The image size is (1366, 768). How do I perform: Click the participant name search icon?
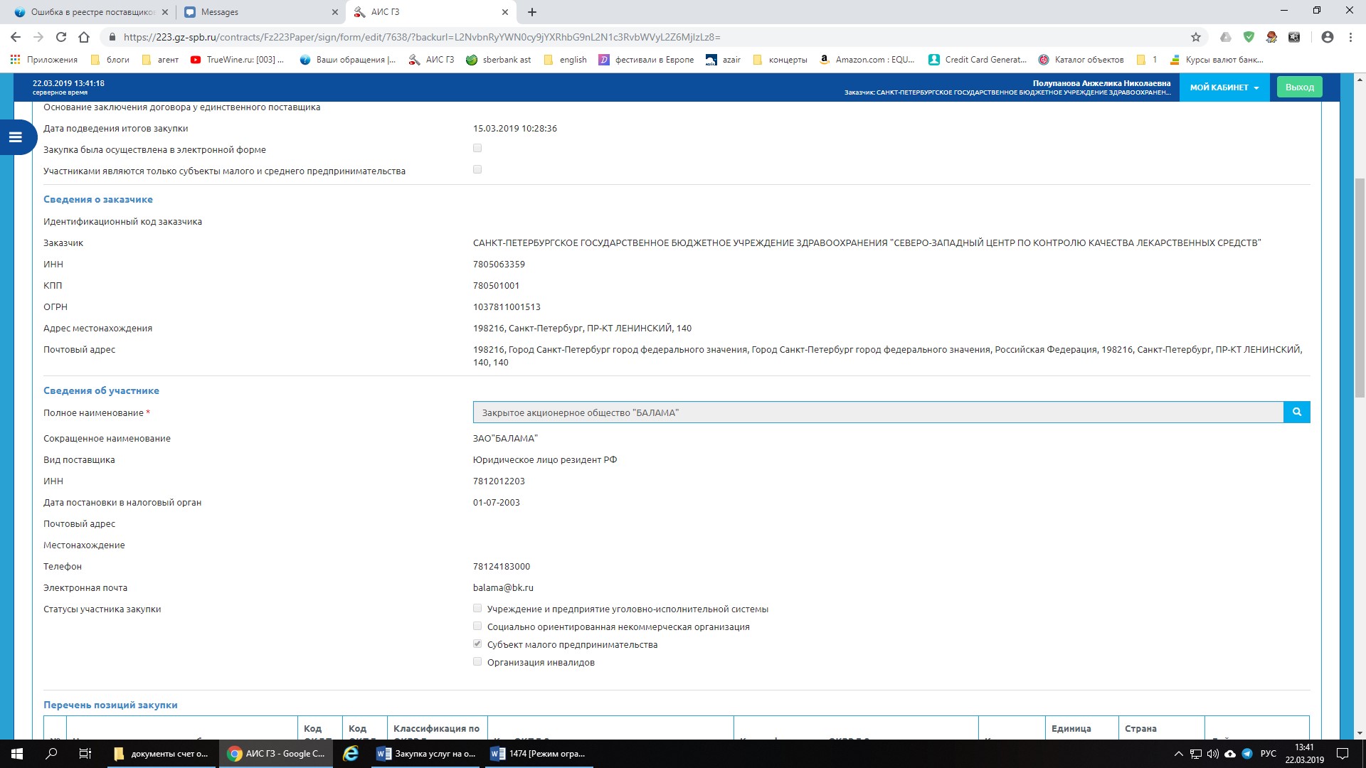[1296, 412]
